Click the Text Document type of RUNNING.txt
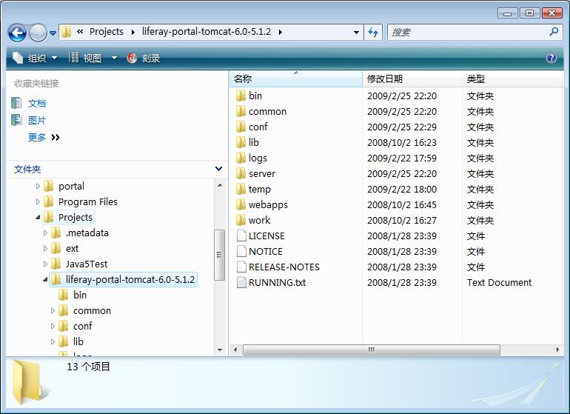Viewport: 570px width, 414px height. (x=499, y=283)
